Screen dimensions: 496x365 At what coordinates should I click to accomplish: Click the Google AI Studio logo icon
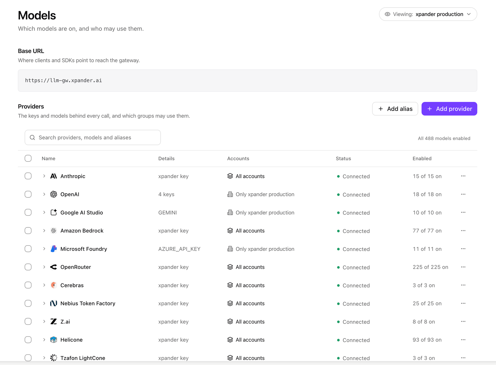tap(54, 212)
